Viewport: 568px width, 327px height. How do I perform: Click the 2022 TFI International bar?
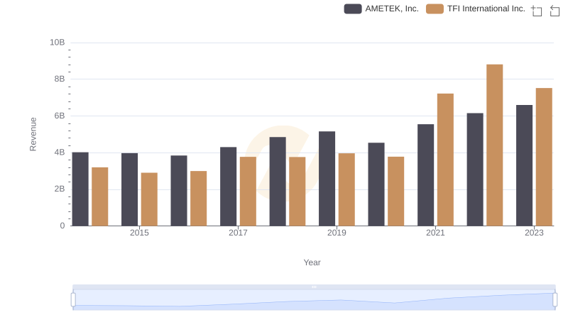pyautogui.click(x=494, y=145)
